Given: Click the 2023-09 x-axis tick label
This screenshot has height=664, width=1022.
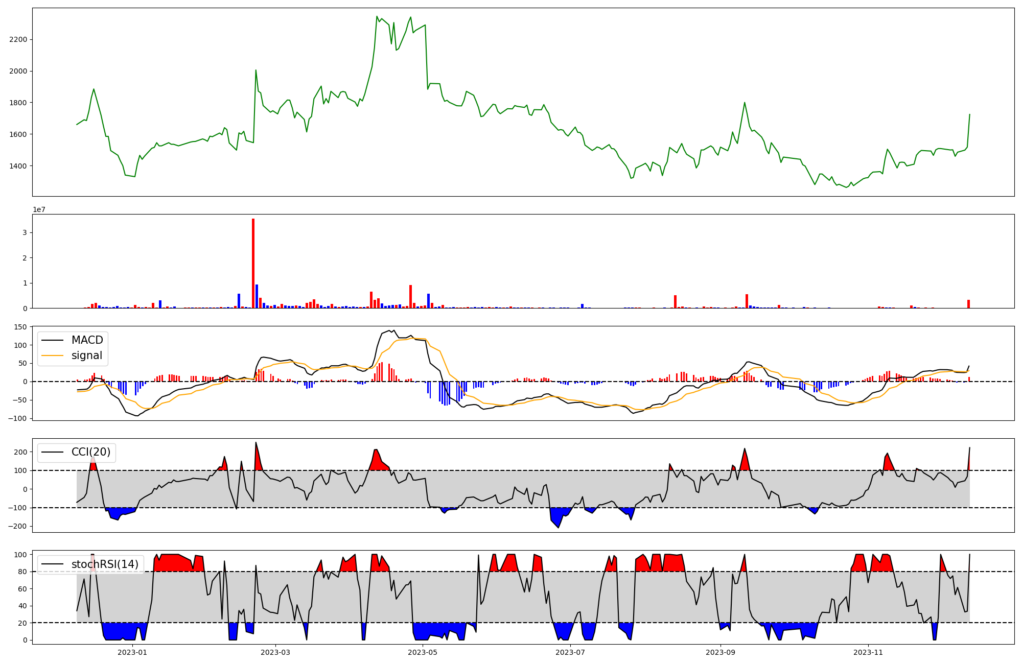Looking at the screenshot, I should 721,652.
